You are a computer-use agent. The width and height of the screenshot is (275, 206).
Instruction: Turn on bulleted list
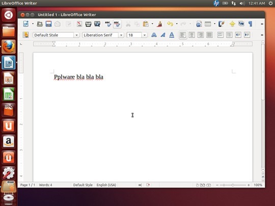point(229,35)
